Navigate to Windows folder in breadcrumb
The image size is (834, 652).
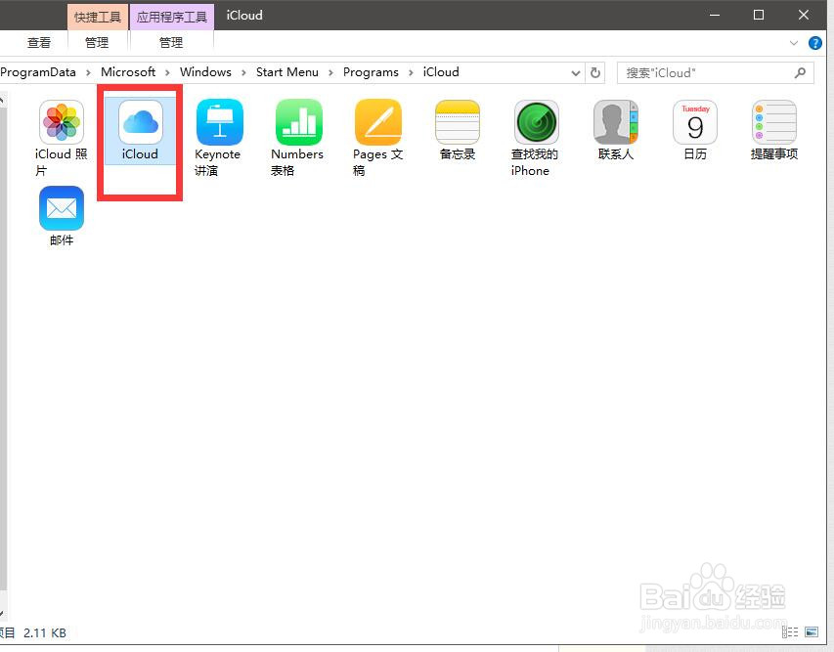206,72
